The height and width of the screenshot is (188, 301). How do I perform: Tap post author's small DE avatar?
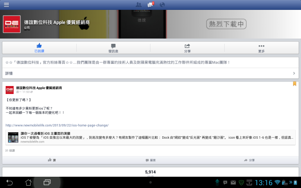tap(9, 90)
